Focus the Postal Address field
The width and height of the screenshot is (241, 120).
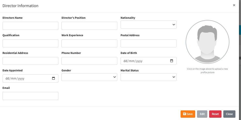pos(148,43)
